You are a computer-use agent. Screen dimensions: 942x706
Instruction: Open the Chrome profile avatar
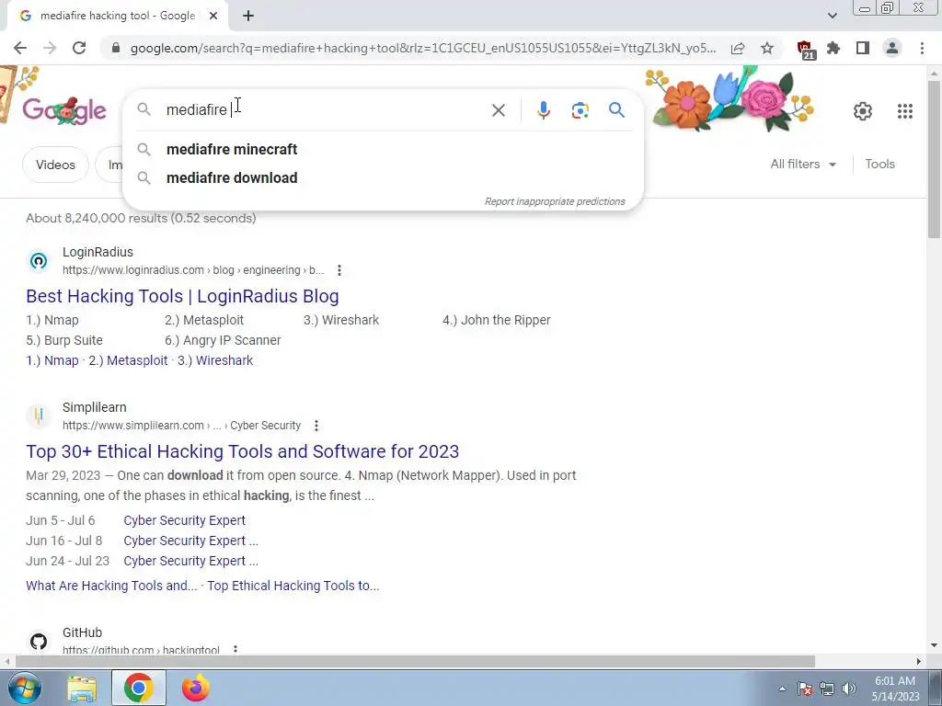click(x=892, y=48)
